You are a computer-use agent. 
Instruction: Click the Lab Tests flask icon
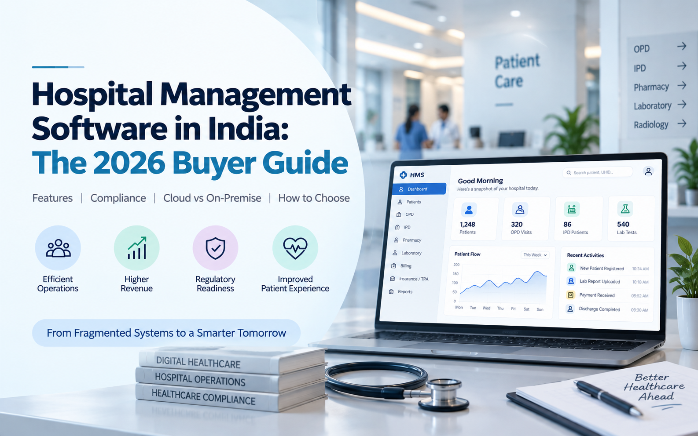625,209
